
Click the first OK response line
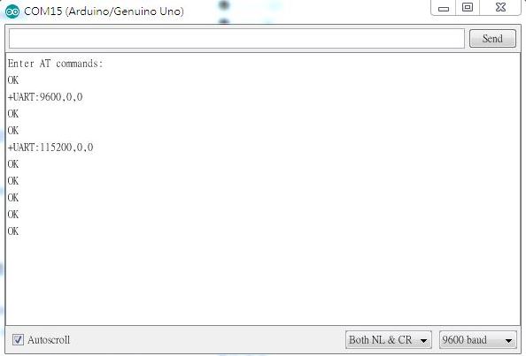[13, 80]
